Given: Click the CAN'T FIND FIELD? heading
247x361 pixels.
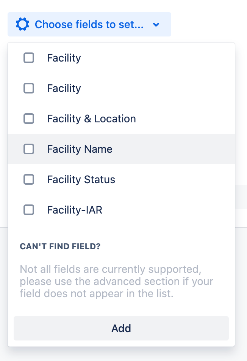Looking at the screenshot, I should pos(60,247).
